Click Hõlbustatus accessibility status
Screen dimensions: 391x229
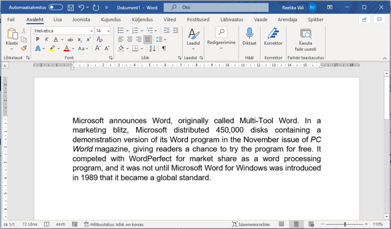coord(114,224)
